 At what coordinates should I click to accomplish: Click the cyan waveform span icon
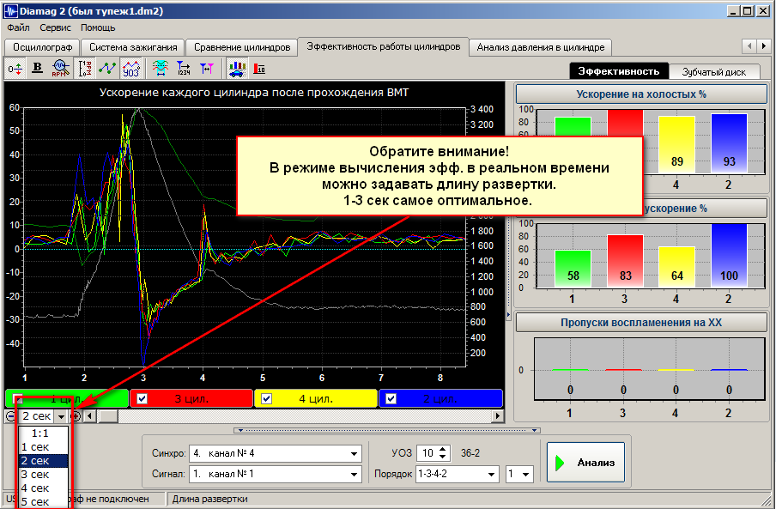coord(160,69)
